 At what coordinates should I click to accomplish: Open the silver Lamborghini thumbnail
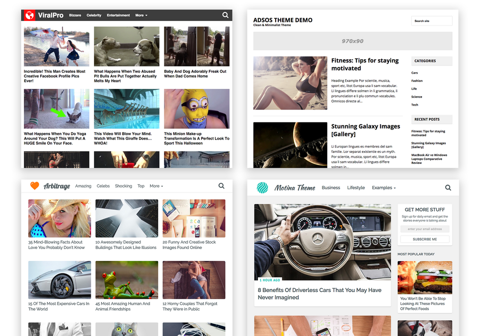click(x=60, y=280)
